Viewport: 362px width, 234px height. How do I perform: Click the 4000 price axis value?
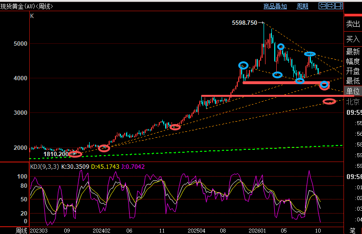pyautogui.click(x=20, y=78)
